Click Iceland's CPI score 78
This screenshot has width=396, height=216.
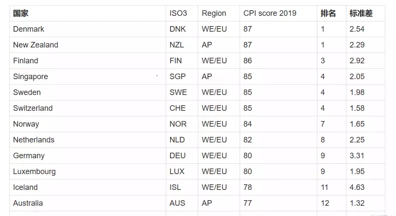(x=248, y=187)
